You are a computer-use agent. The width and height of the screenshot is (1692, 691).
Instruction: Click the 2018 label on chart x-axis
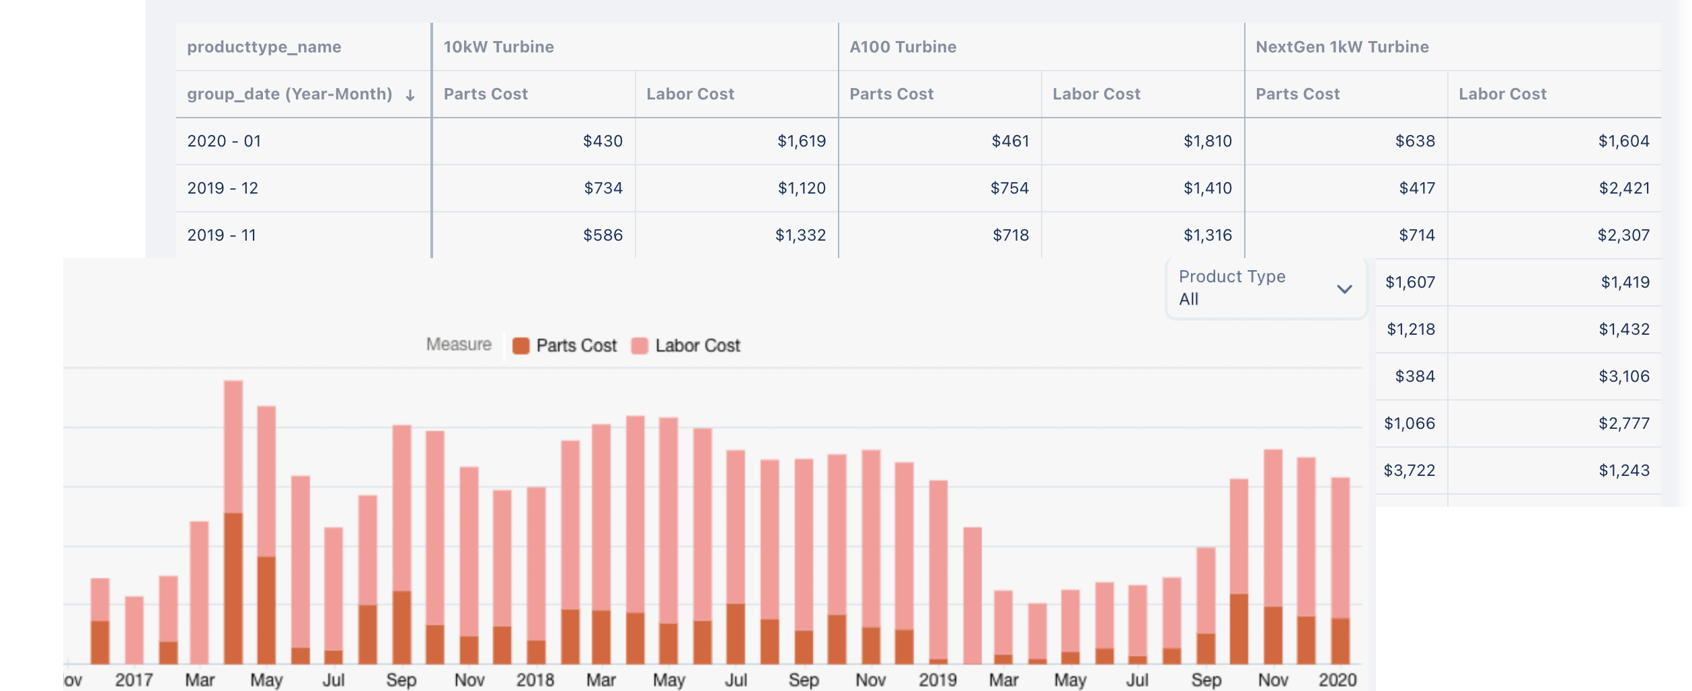[x=535, y=680]
